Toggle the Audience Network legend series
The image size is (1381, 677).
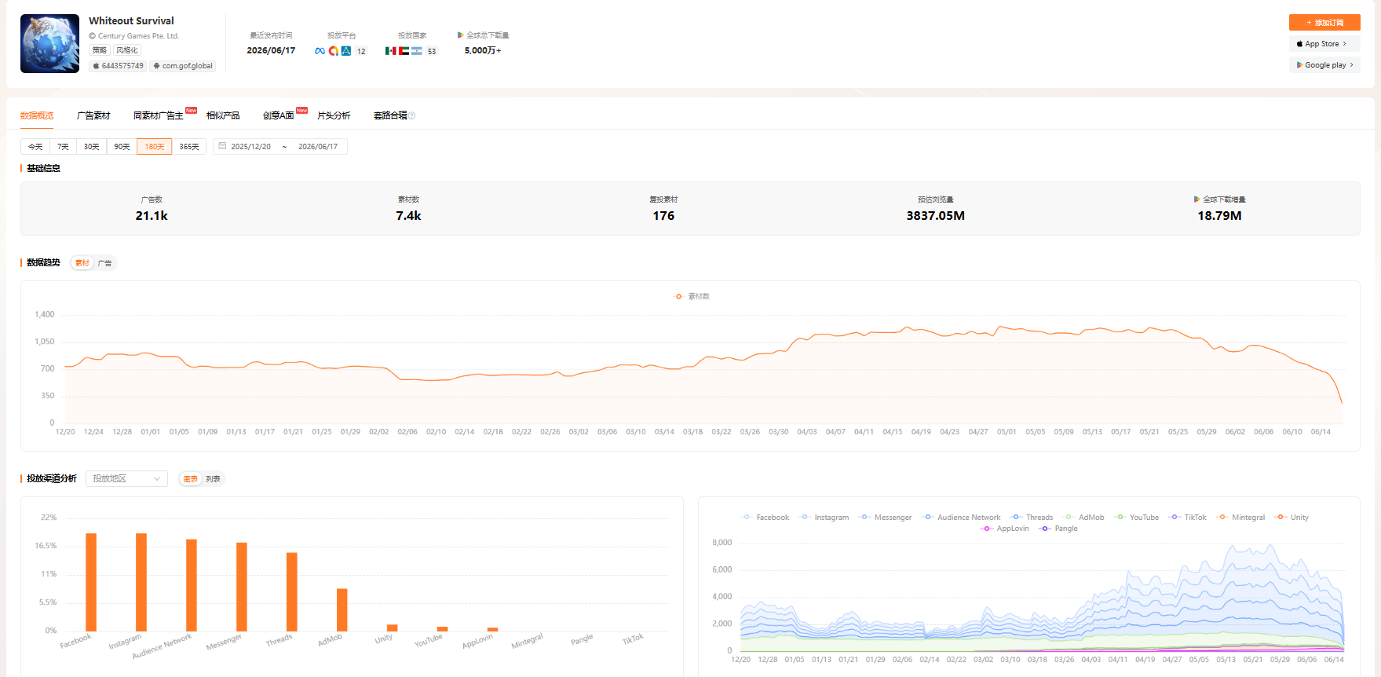tap(961, 518)
